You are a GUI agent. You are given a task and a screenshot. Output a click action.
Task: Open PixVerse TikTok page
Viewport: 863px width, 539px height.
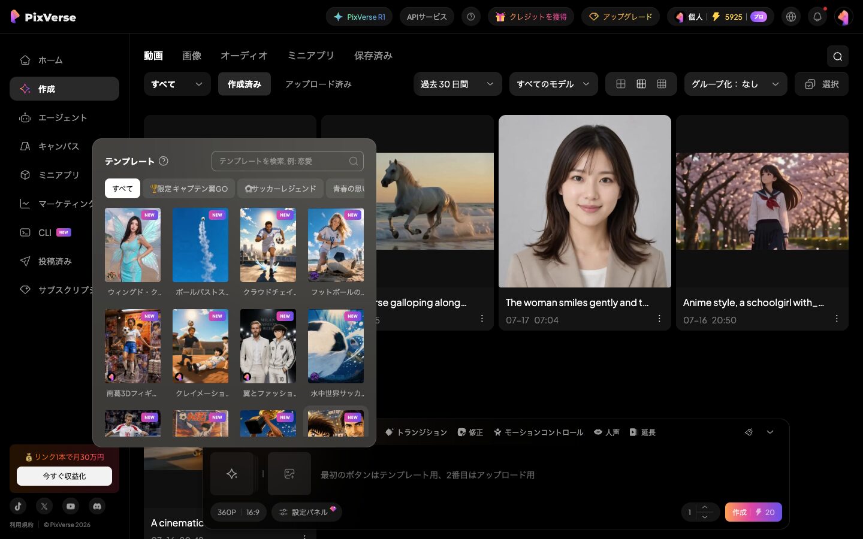click(18, 506)
